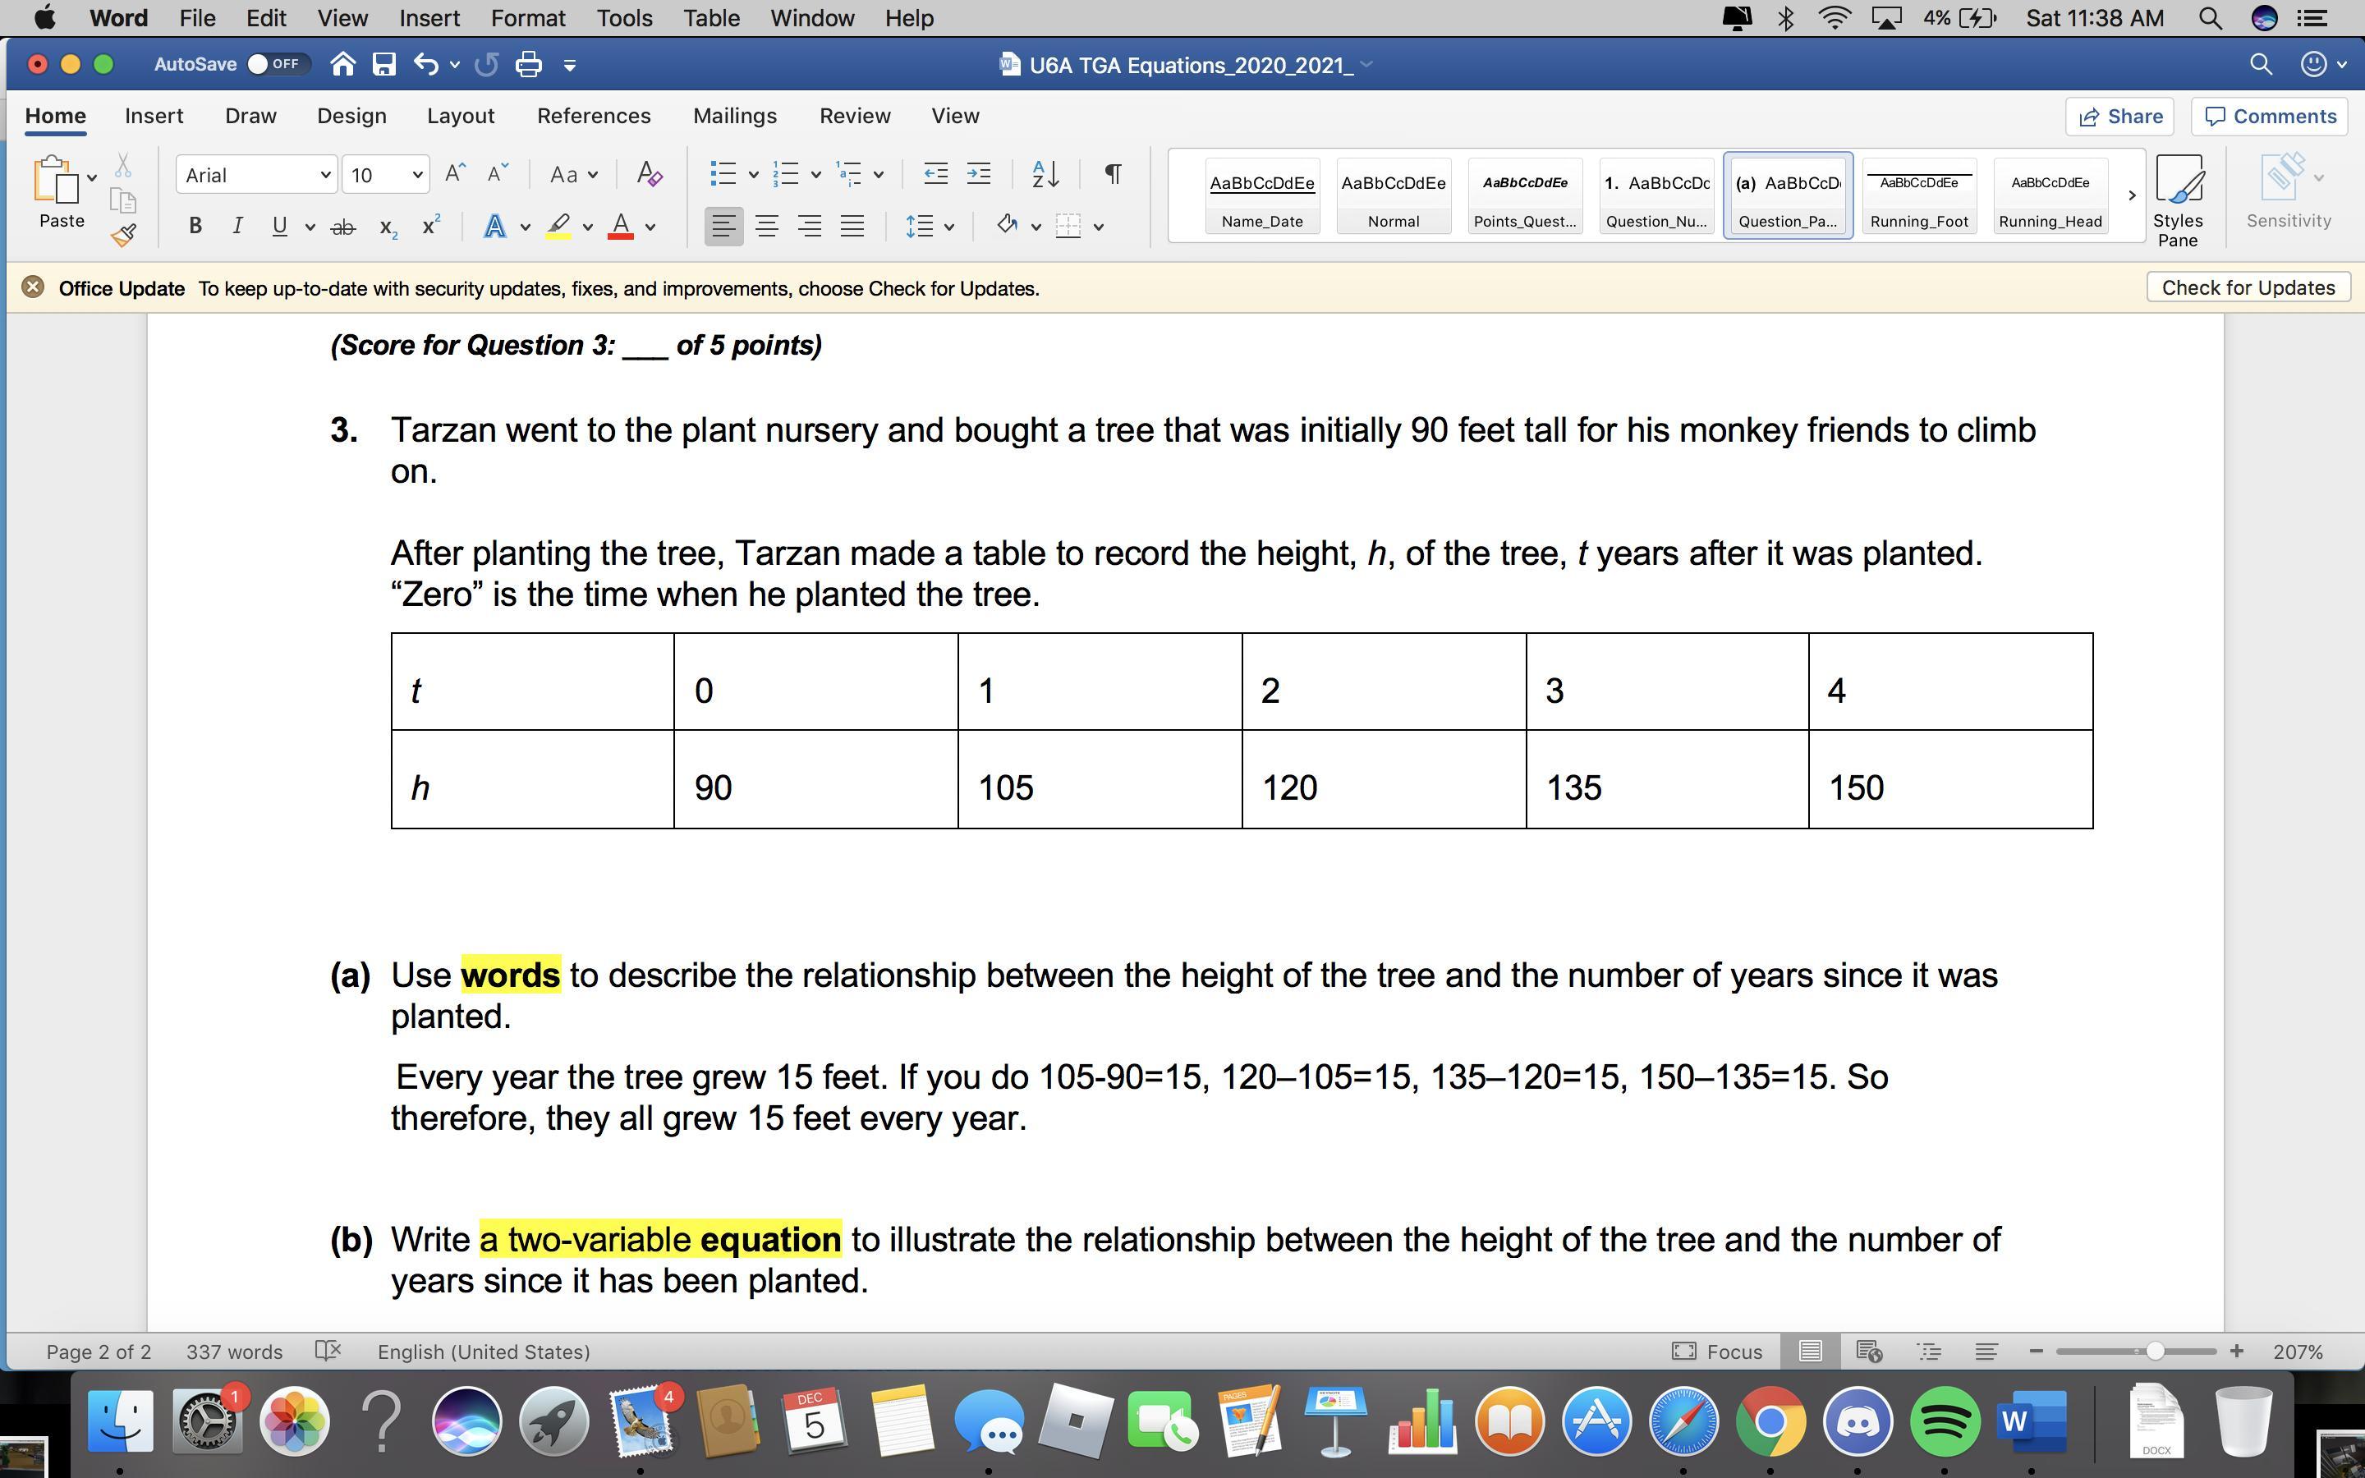2365x1478 pixels.
Task: Click the Center text alignment icon
Action: tap(767, 227)
